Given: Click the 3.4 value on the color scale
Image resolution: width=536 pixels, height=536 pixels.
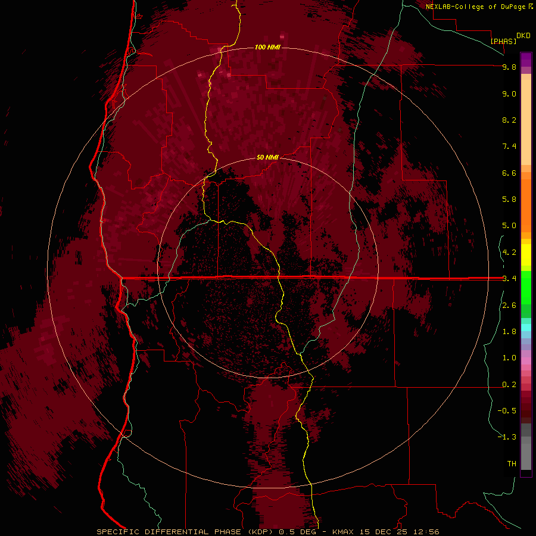Looking at the screenshot, I should pyautogui.click(x=509, y=279).
